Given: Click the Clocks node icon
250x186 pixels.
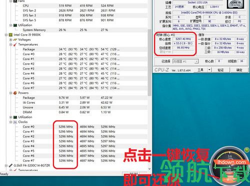Looking at the screenshot, I should 15,122.
